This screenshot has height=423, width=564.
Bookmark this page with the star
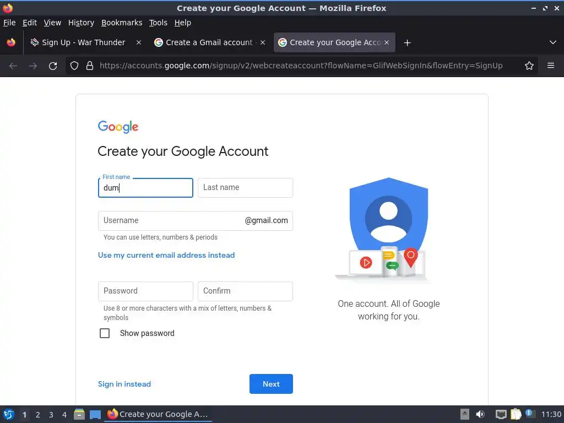[529, 66]
